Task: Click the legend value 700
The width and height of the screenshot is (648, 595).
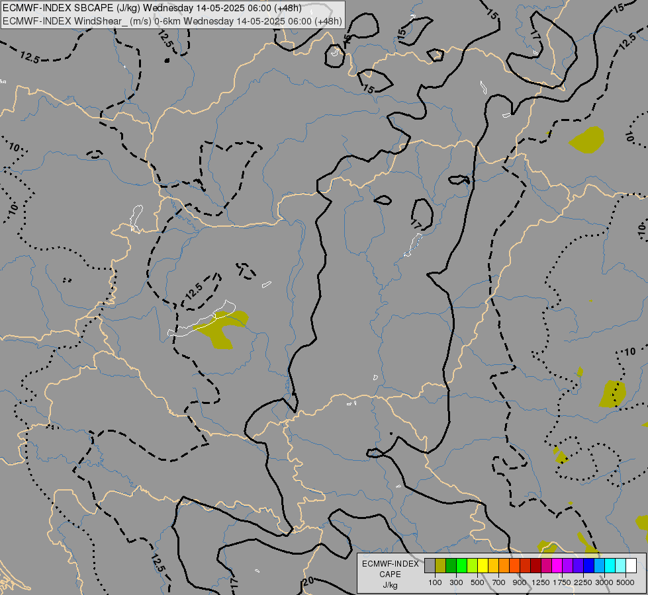Action: click(x=499, y=582)
